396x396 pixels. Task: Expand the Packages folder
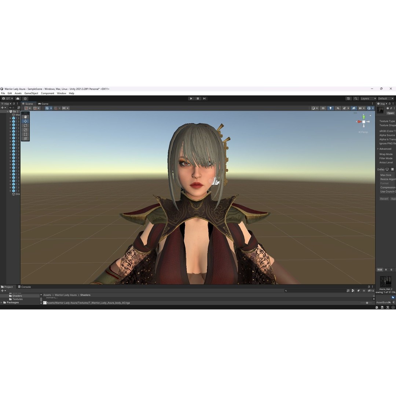(x=1, y=302)
